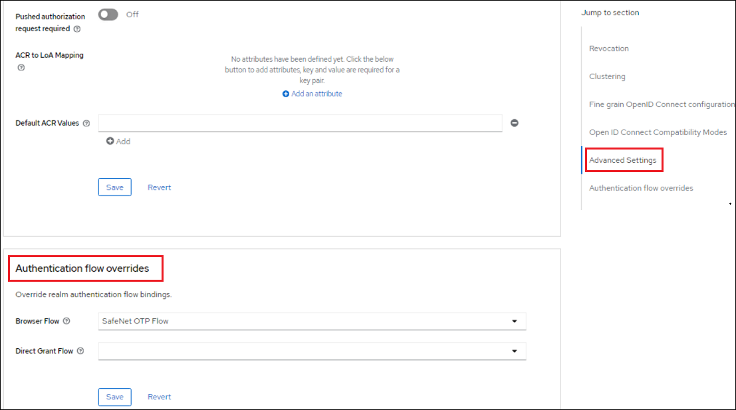Open the Browser Flow dropdown

tap(312, 322)
